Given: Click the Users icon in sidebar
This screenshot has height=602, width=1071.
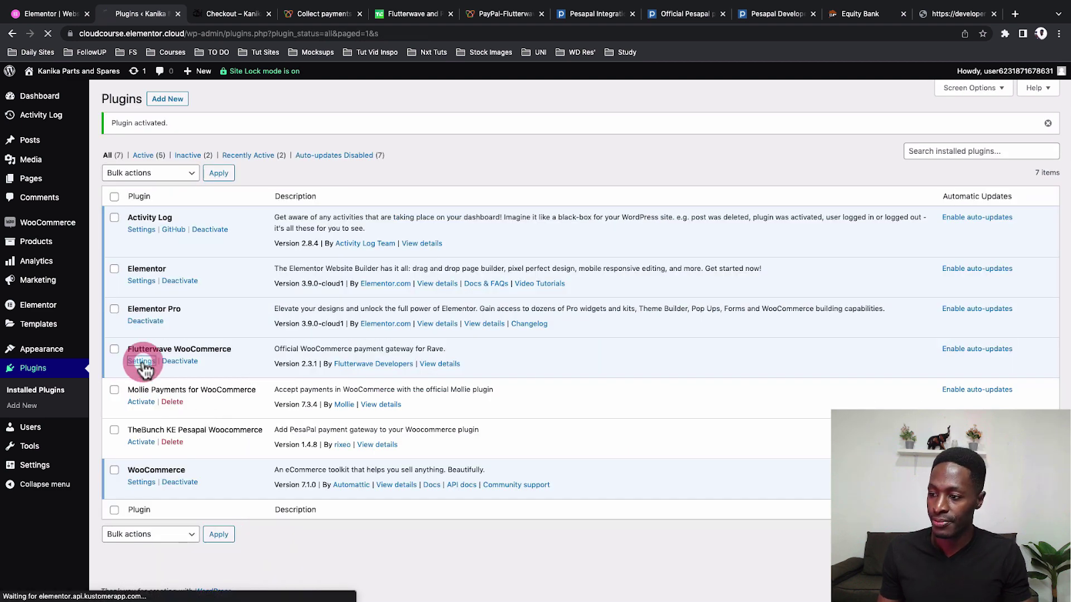Looking at the screenshot, I should (x=10, y=427).
